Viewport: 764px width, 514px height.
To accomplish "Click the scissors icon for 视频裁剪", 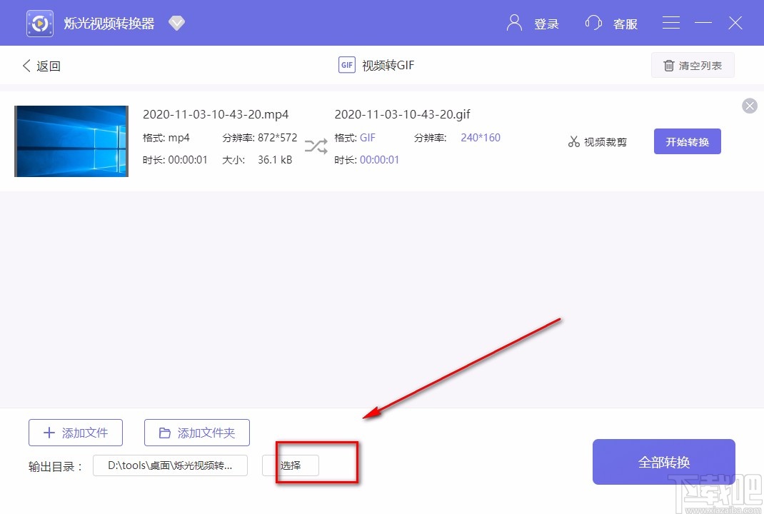I will click(574, 141).
